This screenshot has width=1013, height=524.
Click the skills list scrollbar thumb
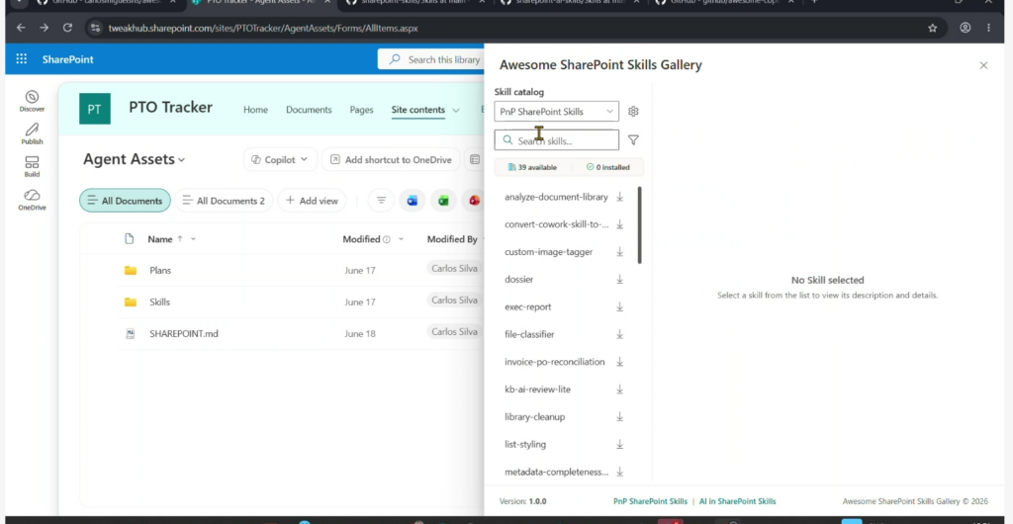coord(640,224)
